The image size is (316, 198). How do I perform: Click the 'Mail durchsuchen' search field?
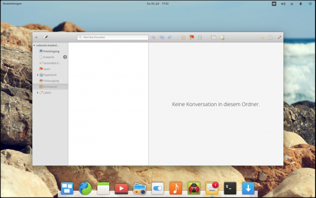click(x=113, y=37)
